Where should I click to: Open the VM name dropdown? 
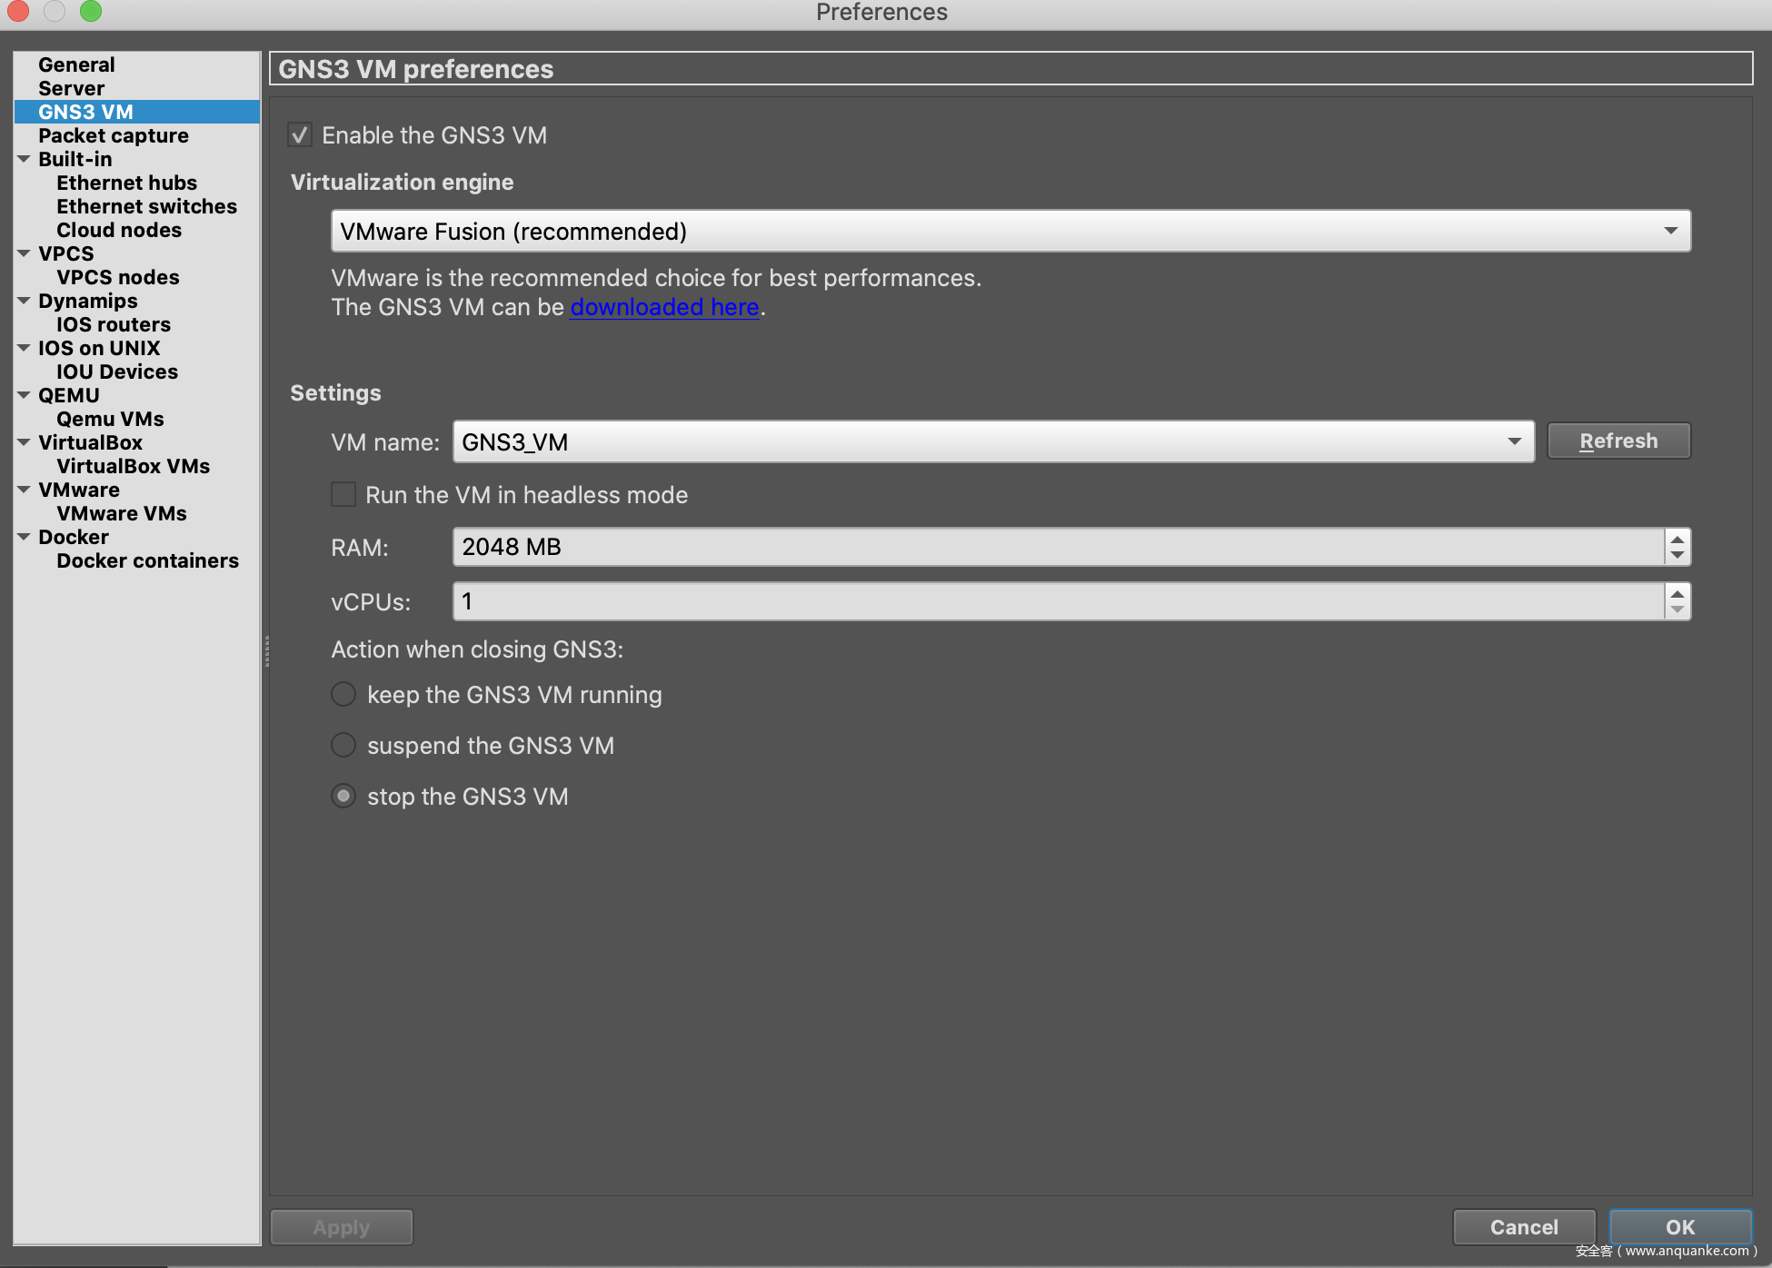click(x=993, y=442)
